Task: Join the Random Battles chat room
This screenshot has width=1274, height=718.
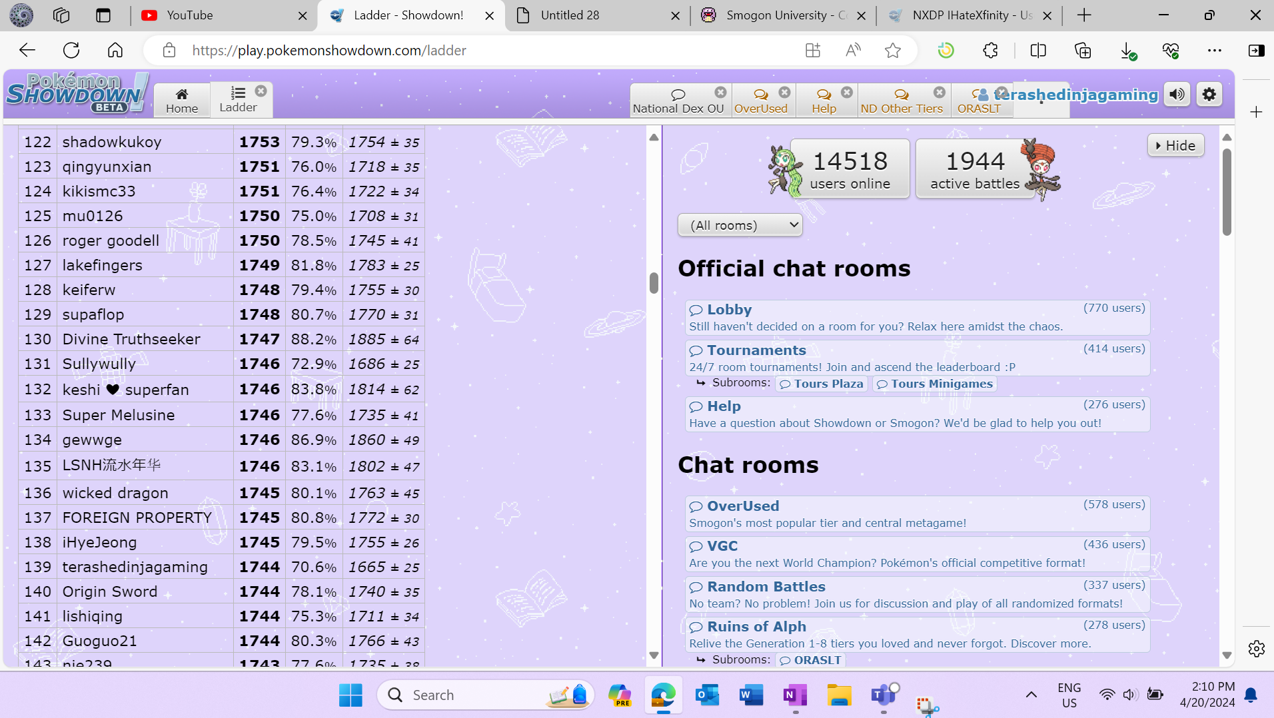Action: click(x=766, y=587)
